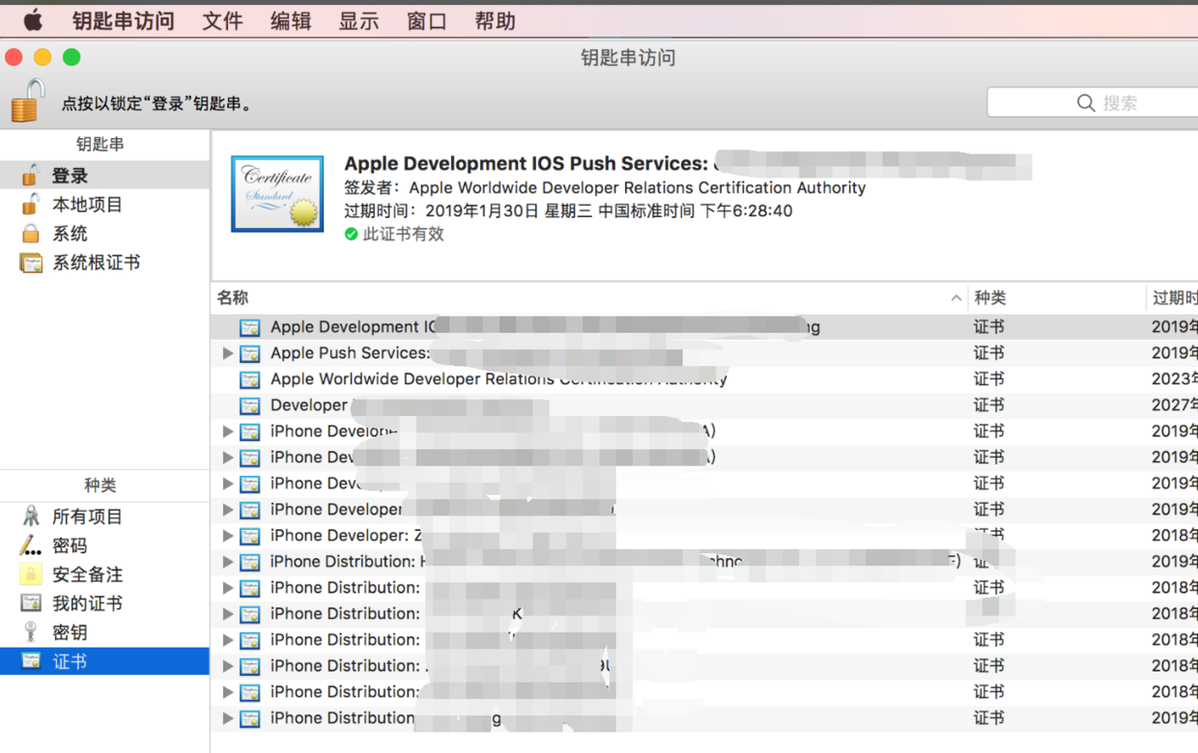Expand the iPhone Distribution: H row
This screenshot has height=753, width=1198.
[228, 562]
